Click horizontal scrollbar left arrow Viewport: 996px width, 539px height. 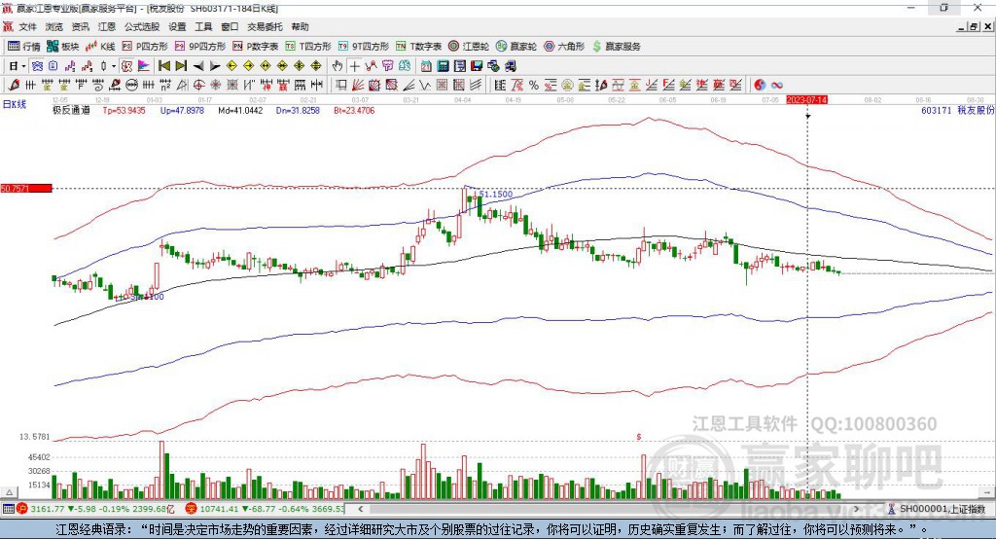(360, 509)
